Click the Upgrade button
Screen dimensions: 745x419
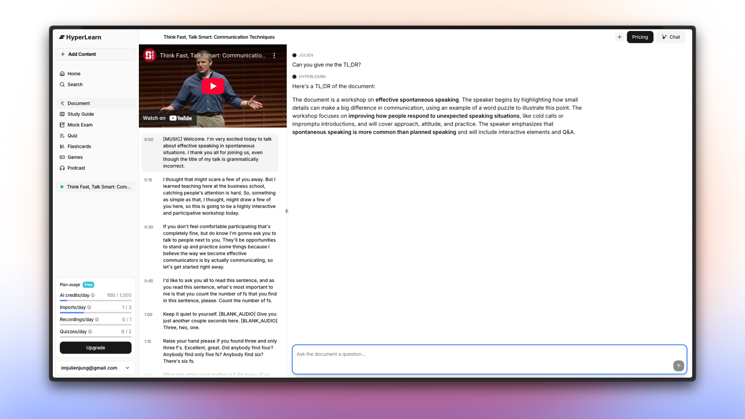tap(95, 348)
